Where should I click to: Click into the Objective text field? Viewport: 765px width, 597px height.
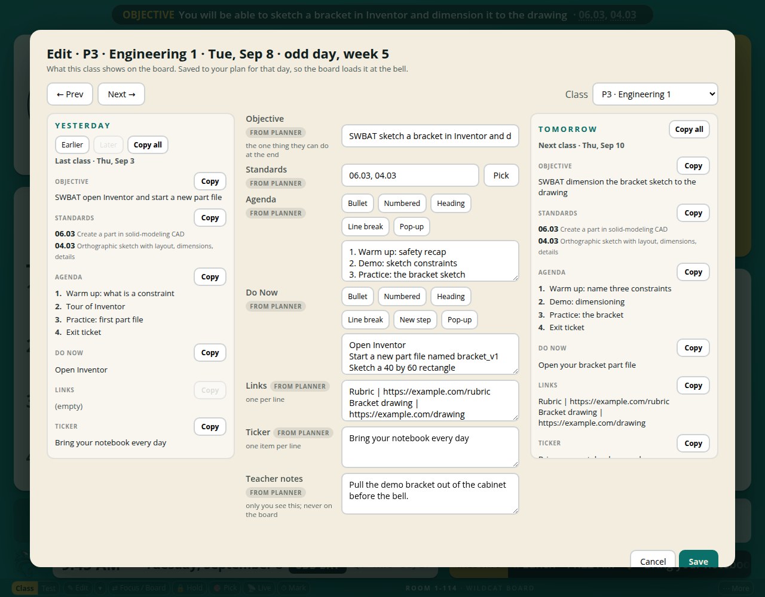tap(430, 136)
